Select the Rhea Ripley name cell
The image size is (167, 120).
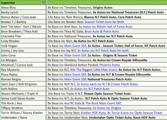[23, 74]
